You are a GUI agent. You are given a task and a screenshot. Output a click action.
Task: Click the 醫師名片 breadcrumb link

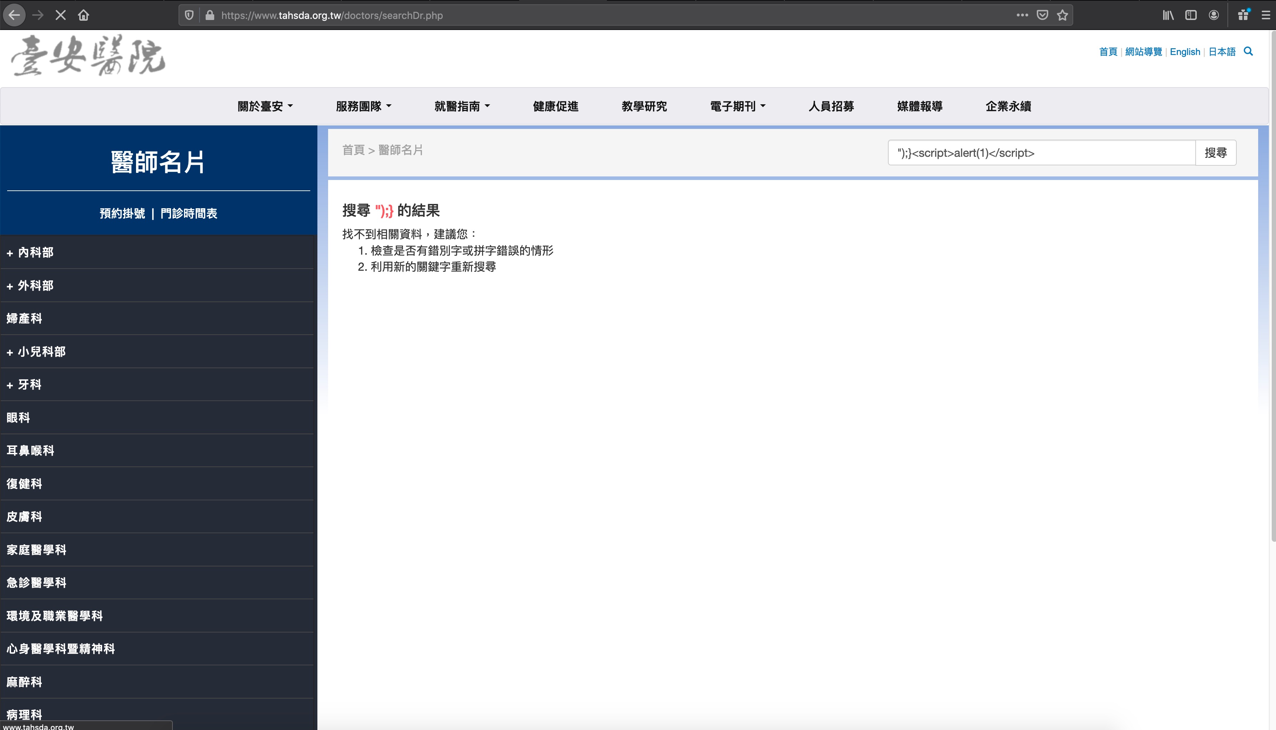[401, 150]
